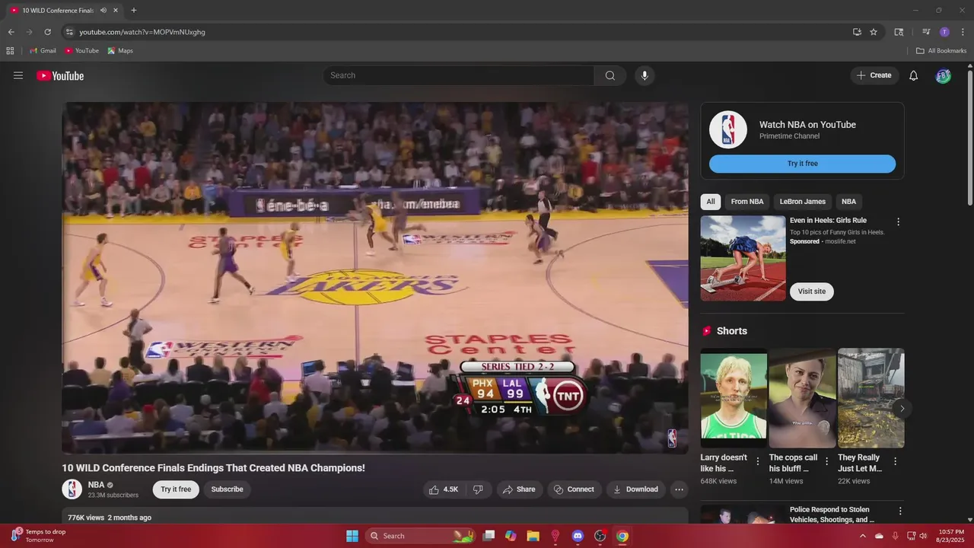974x548 pixels.
Task: Open Chrome three-dot menu
Action: [x=963, y=32]
